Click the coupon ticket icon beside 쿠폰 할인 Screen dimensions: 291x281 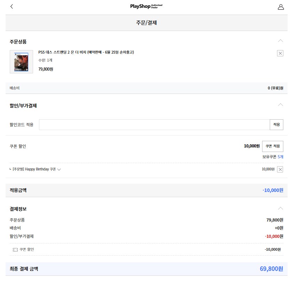15,249
